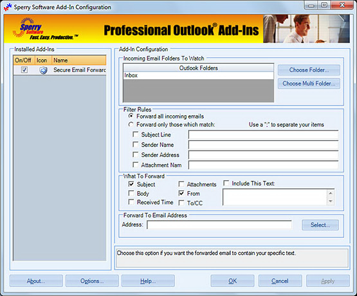Minimize the Add-In Configuration window
The width and height of the screenshot is (357, 296).
tap(311, 5)
